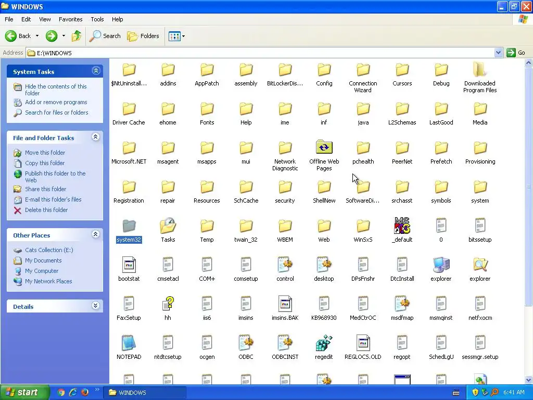Select the Downloaded Program Files folder
The image size is (533, 400).
480,70
